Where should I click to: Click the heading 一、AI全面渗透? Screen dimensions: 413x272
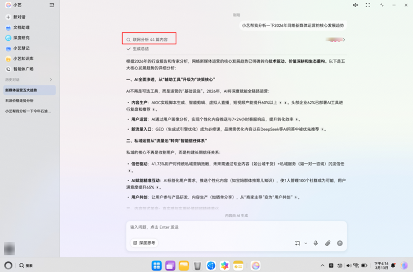tap(170, 80)
